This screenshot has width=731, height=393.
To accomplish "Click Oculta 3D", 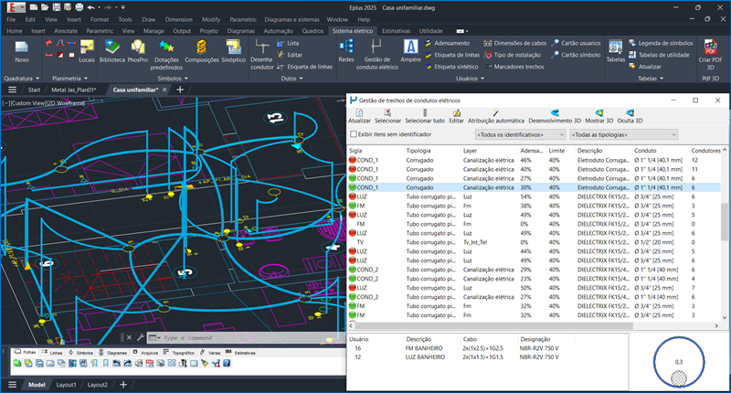I will 630,116.
